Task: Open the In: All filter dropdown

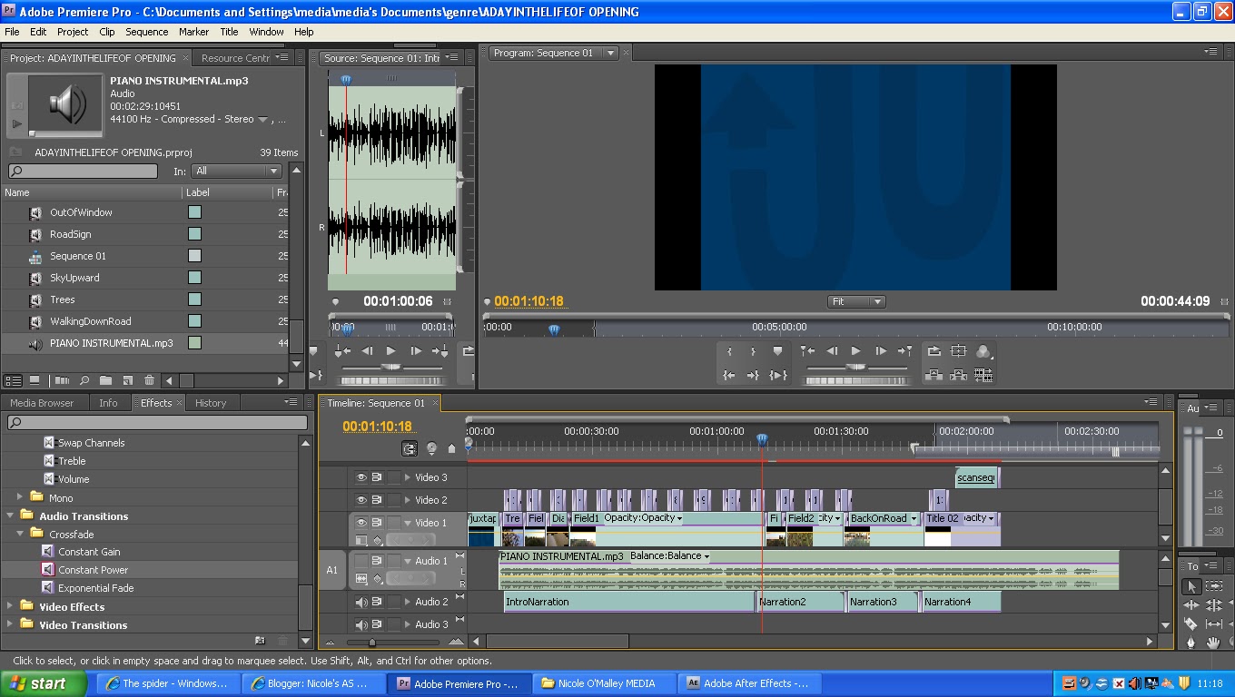Action: 237,171
